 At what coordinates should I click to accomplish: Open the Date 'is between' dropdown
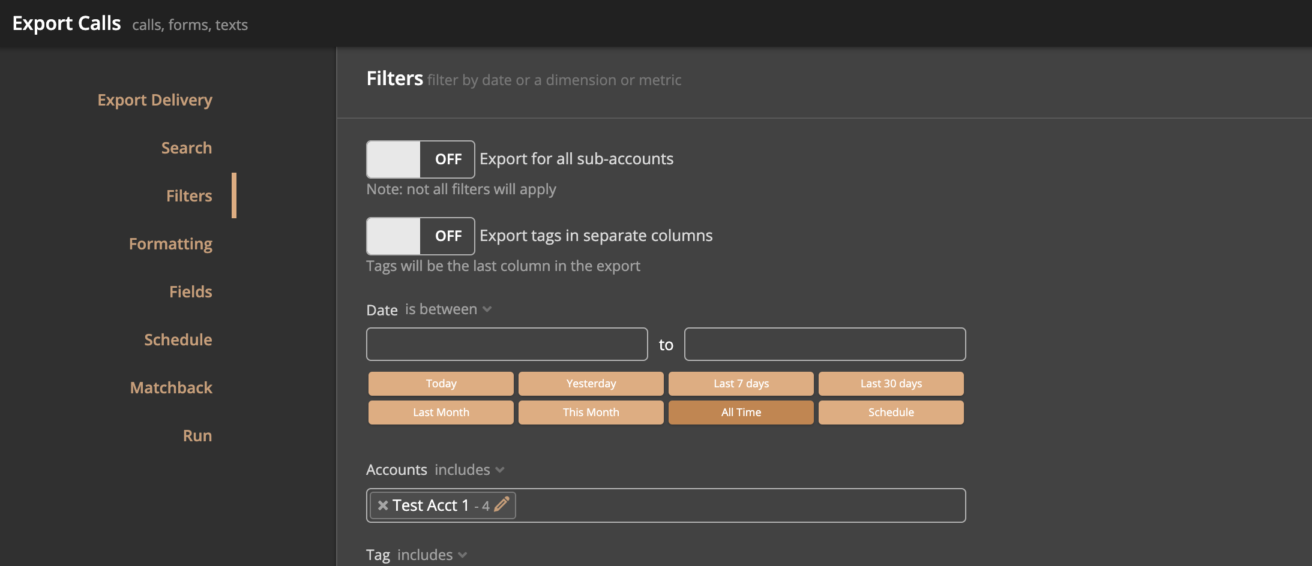(448, 309)
